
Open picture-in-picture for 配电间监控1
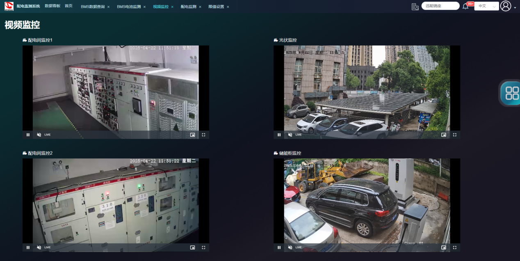[192, 135]
